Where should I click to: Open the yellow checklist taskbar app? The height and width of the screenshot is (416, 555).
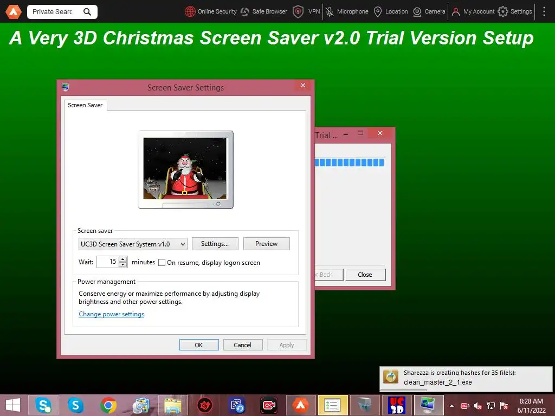click(333, 405)
